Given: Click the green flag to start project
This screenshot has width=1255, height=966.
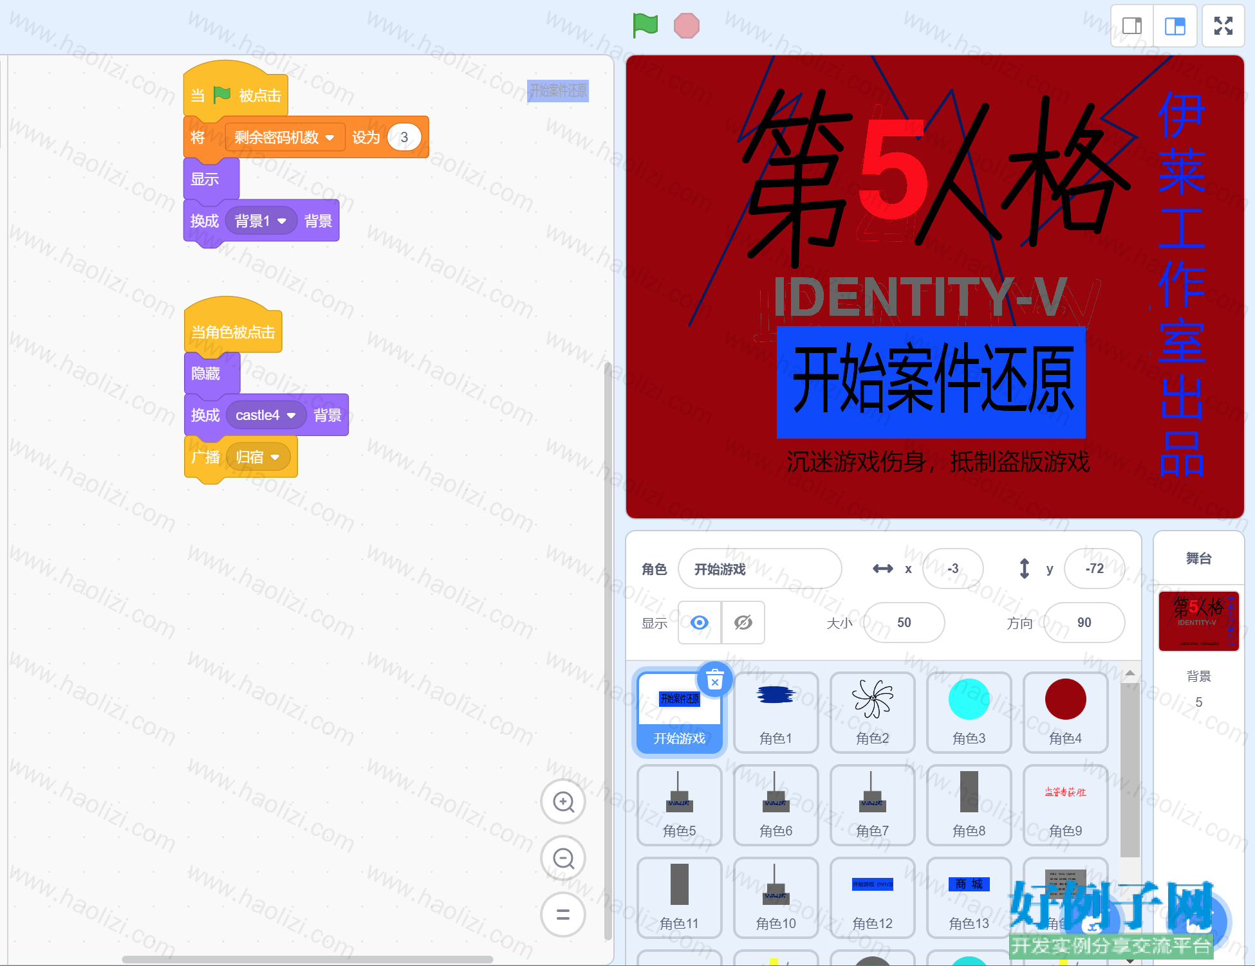Looking at the screenshot, I should (x=645, y=26).
